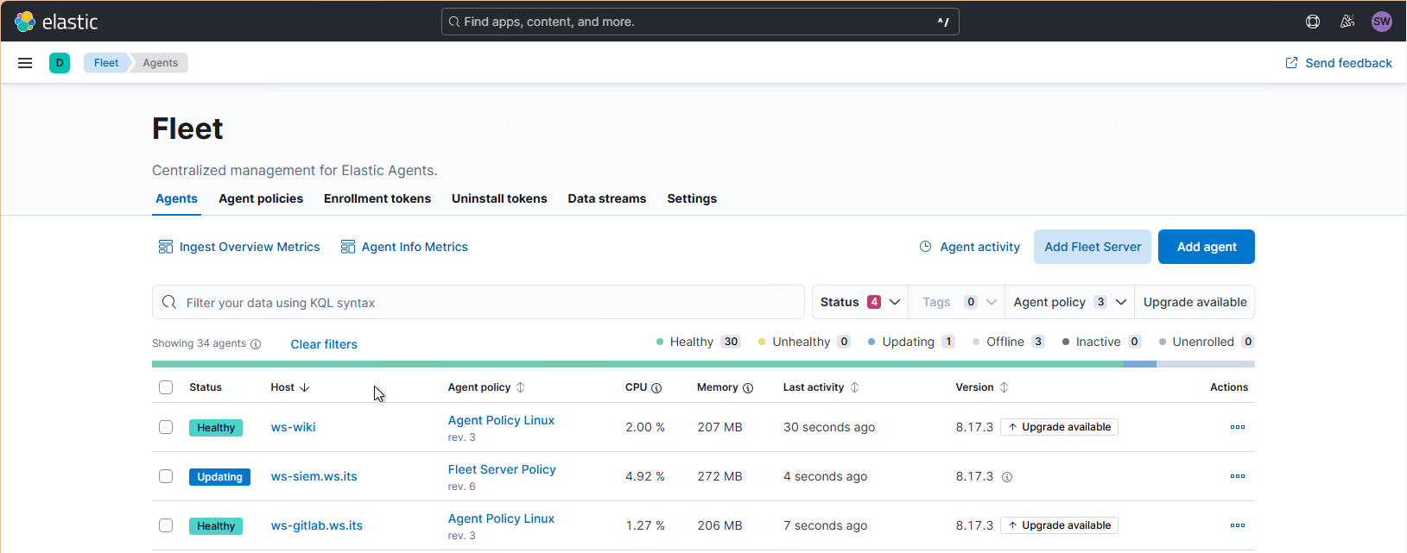Click the Last activity column sort icon
Viewport: 1407px width, 553px height.
tap(855, 387)
